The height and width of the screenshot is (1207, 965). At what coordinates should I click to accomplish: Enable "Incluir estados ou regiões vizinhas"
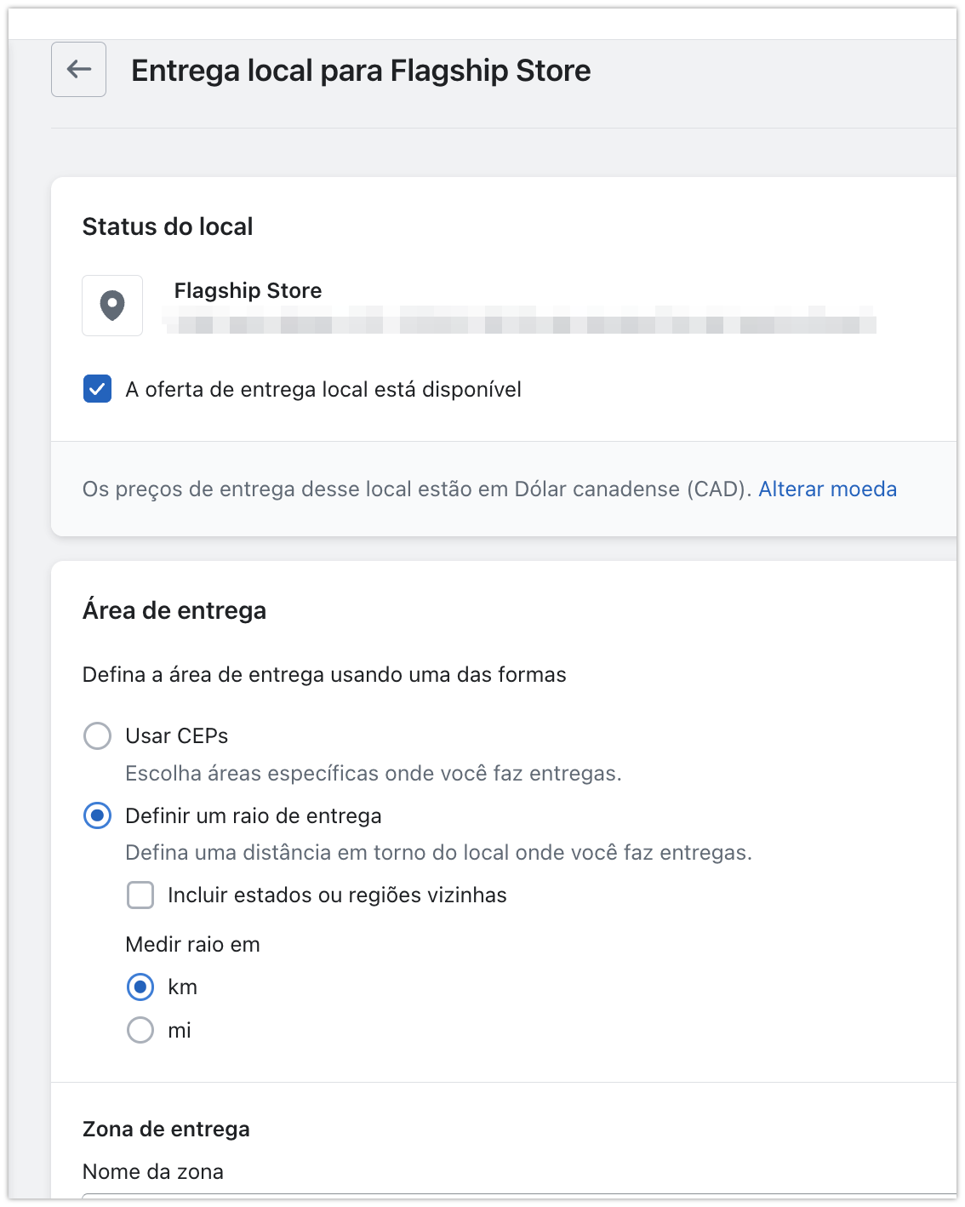coord(140,895)
